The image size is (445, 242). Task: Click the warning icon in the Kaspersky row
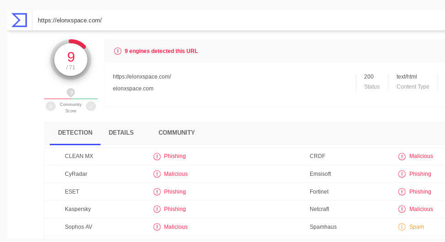click(x=157, y=210)
